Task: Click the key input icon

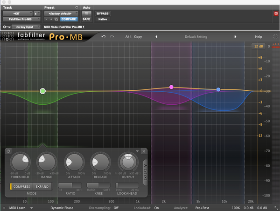Action: pyautogui.click(x=7, y=27)
